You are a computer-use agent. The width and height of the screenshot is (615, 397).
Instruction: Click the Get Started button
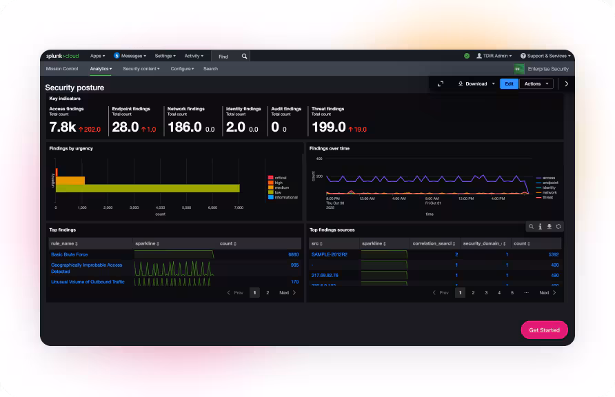tap(545, 330)
